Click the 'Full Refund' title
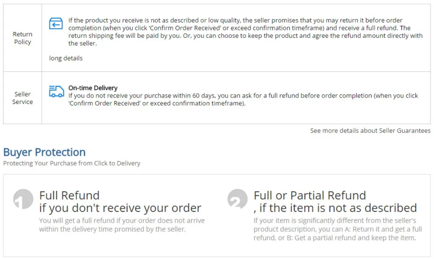 coord(69,195)
